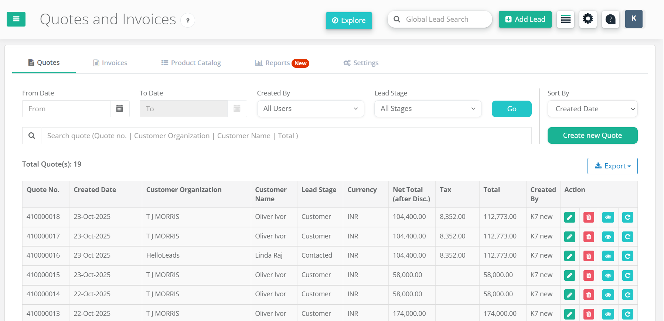664x321 pixels.
Task: Expand the Created By All Users dropdown
Action: coord(310,109)
